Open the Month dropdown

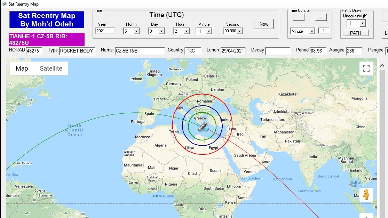(136, 31)
